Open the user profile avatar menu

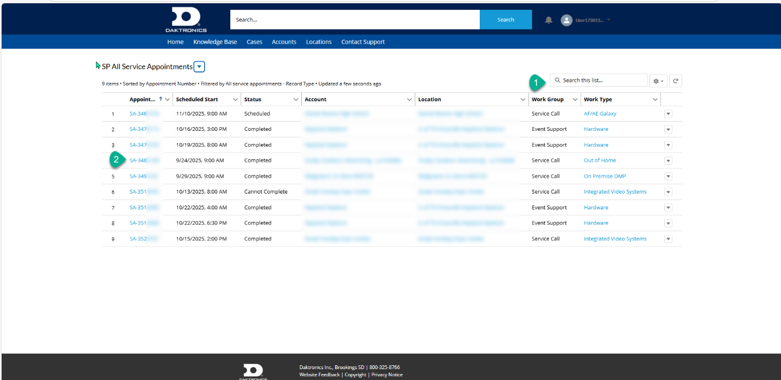(567, 20)
